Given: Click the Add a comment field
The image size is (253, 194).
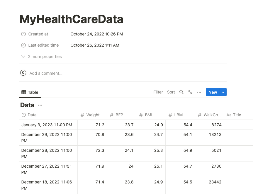Looking at the screenshot, I should coord(46,73).
